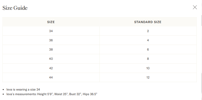The image size is (202, 100).
Task: Click standard size 6 cell
Action: (148, 49)
